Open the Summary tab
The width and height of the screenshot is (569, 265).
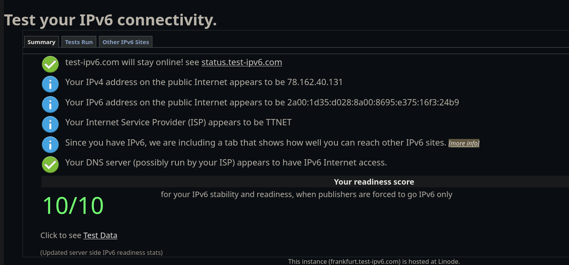41,42
